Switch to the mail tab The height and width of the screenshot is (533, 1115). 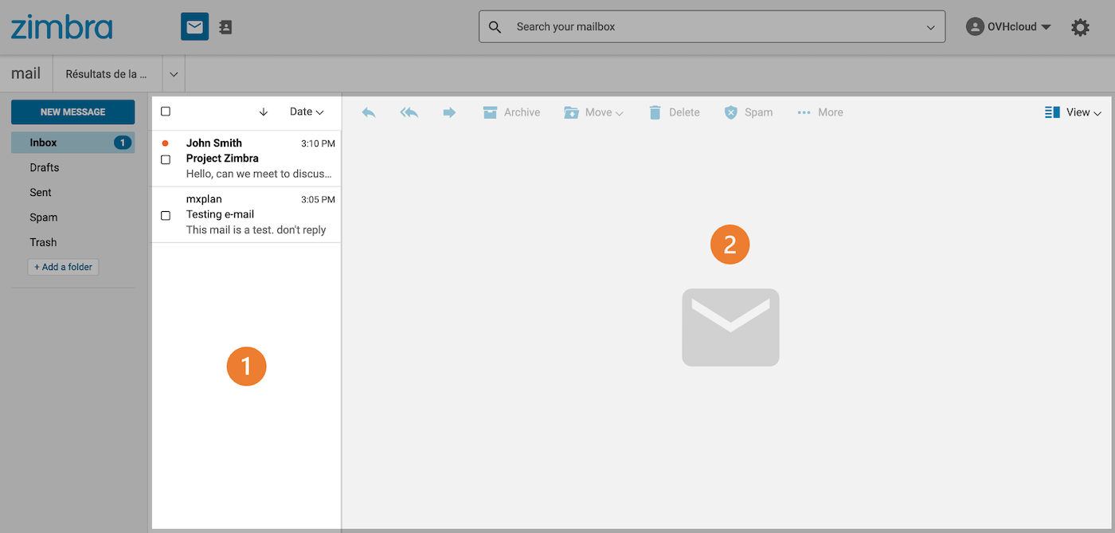(x=25, y=73)
